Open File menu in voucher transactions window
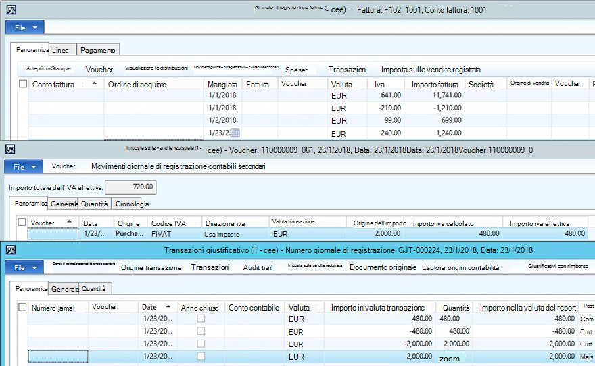595x366 pixels. tap(24, 268)
